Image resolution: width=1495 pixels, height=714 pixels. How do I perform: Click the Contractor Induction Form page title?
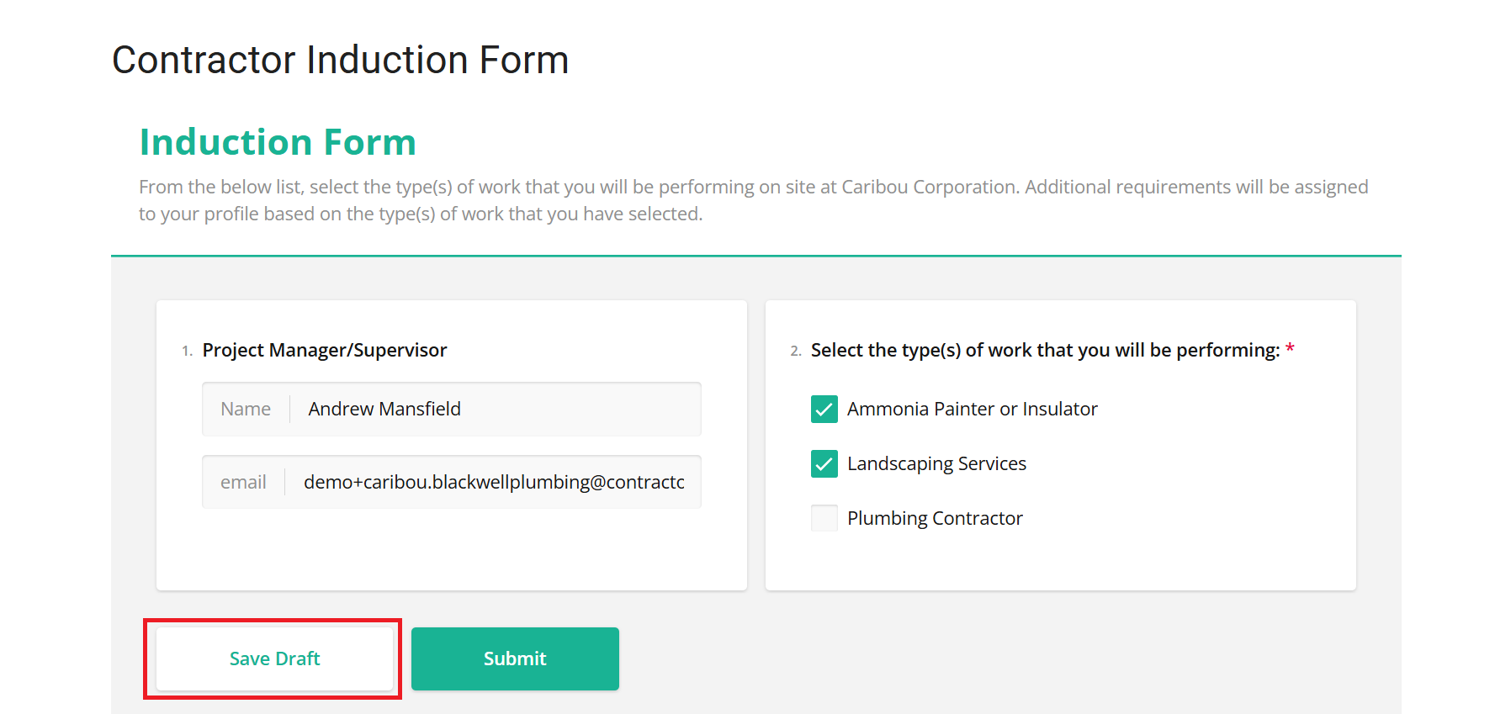coord(340,61)
